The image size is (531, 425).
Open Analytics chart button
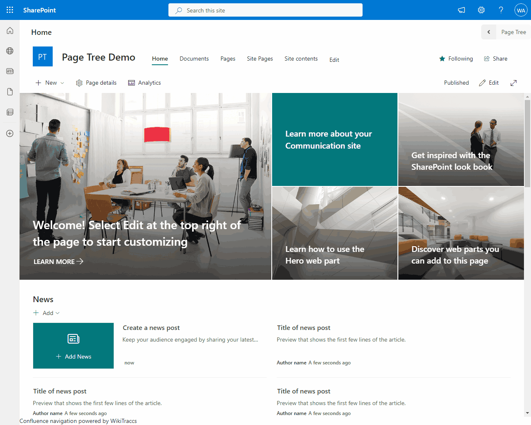pos(144,83)
